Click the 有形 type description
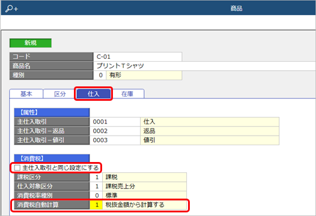The image size is (316, 216). pyautogui.click(x=144, y=75)
